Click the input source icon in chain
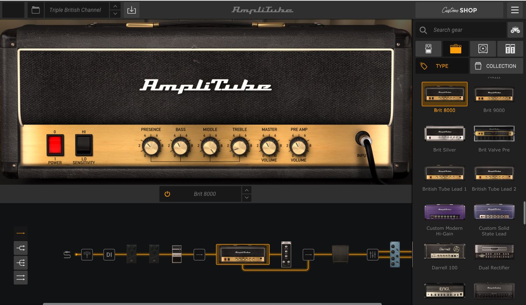The width and height of the screenshot is (526, 305). [67, 255]
